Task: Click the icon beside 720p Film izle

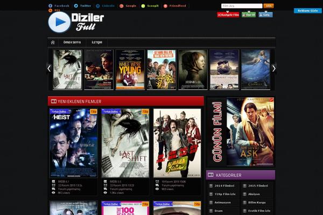Action: tap(211, 194)
